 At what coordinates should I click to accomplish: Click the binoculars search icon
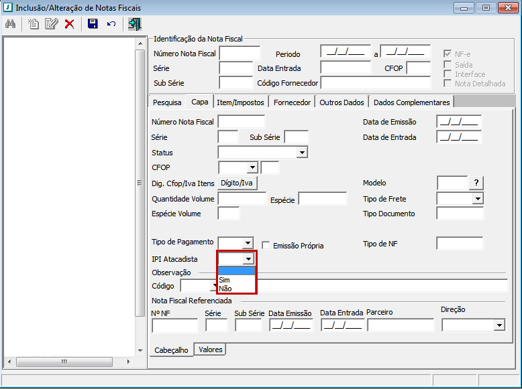pos(10,24)
